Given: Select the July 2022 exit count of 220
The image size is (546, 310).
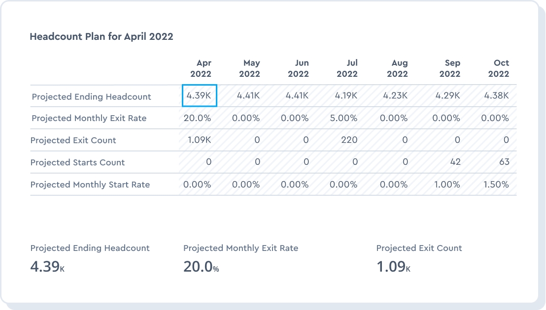Looking at the screenshot, I should (349, 140).
